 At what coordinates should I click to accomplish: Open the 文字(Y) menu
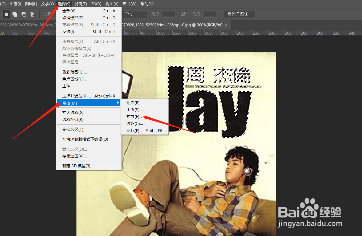(47, 4)
